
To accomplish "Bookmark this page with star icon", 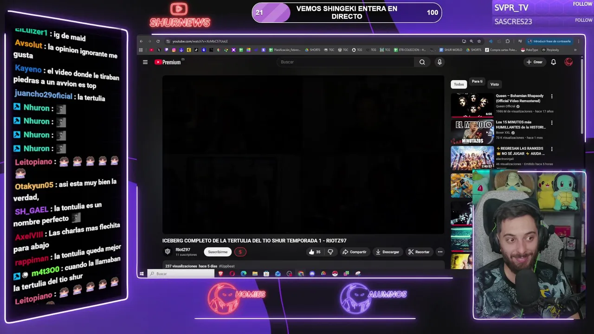I will tap(479, 41).
